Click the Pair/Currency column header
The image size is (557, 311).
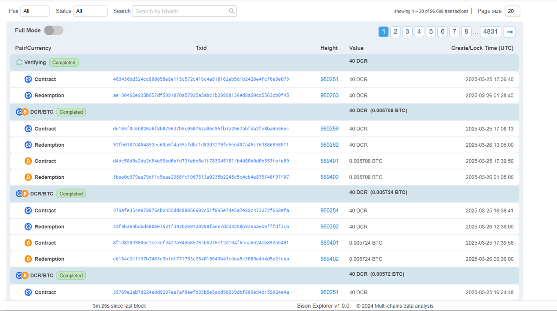click(33, 48)
